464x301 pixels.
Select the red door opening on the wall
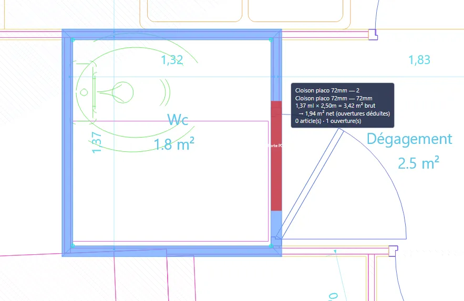[276, 156]
